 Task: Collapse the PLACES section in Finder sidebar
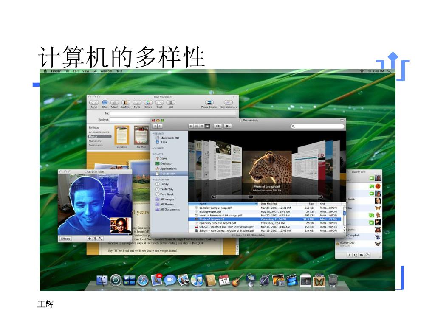tap(153, 154)
